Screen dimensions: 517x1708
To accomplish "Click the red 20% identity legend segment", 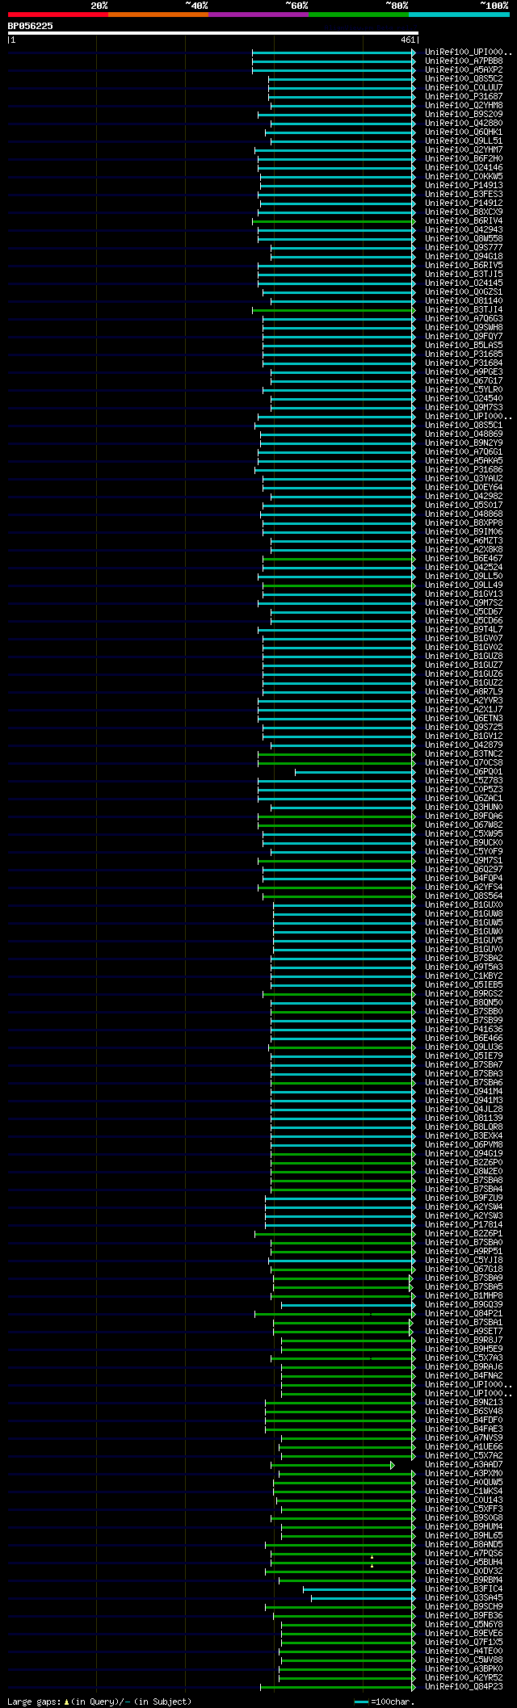I will tap(57, 14).
